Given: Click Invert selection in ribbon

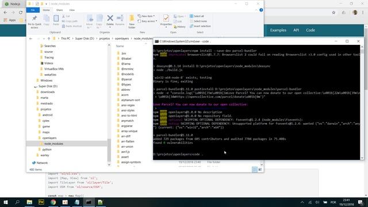Looking at the screenshot, I should click(200, 26).
